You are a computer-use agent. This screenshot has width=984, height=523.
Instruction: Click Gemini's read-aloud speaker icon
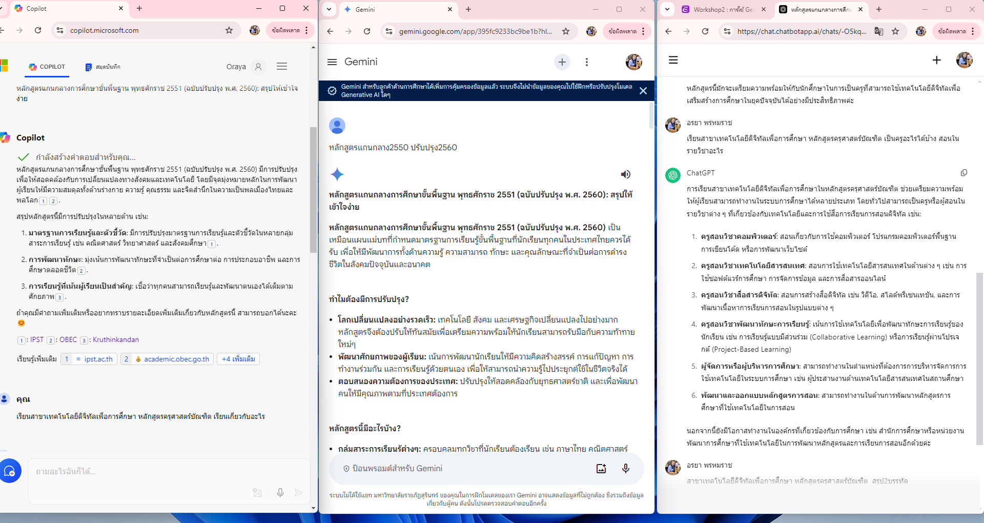pyautogui.click(x=625, y=174)
